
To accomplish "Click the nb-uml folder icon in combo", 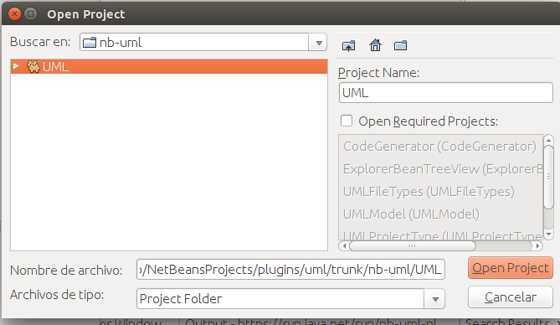I will tap(90, 43).
